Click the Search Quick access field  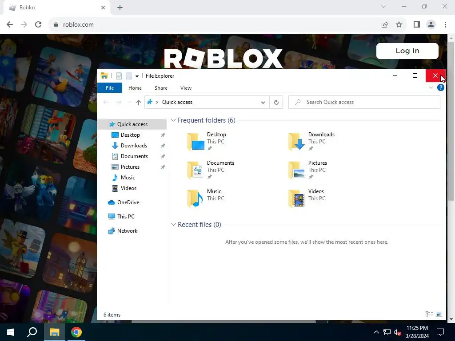click(x=364, y=102)
